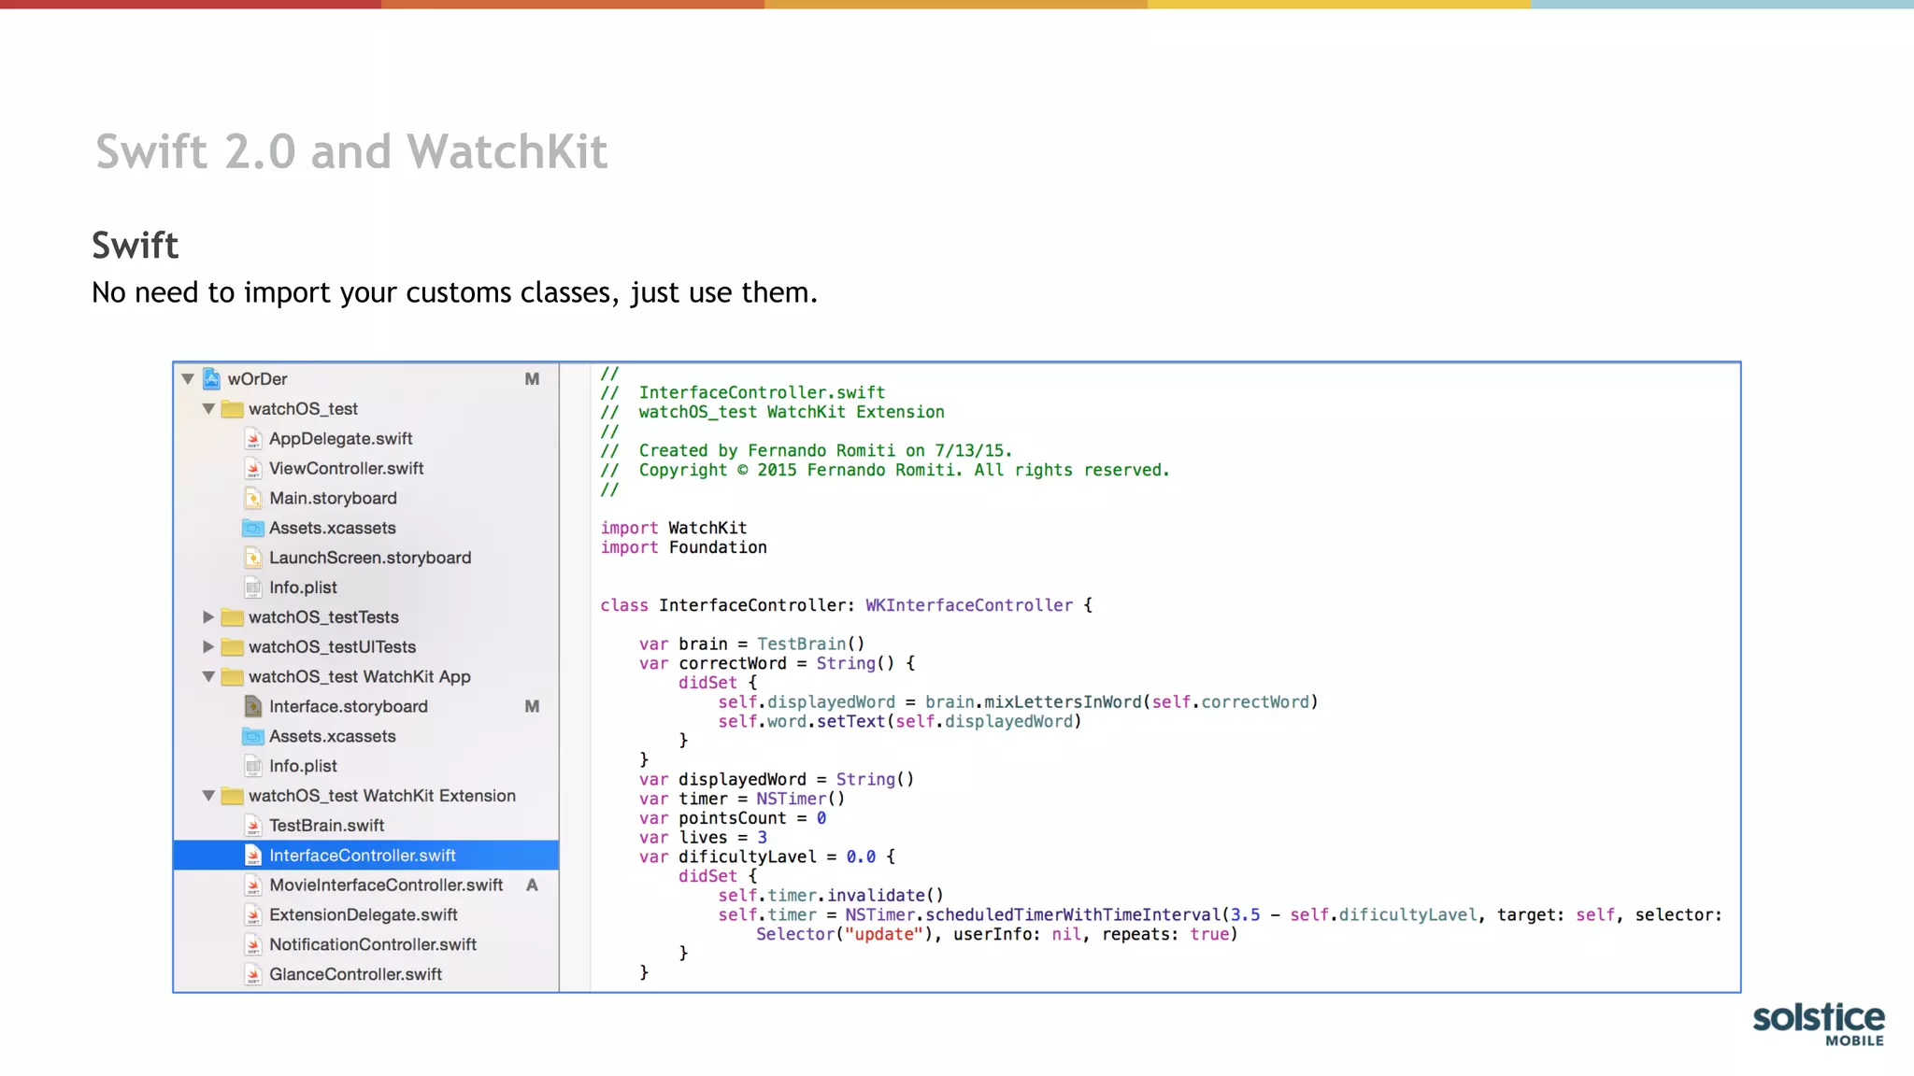Click the Main.storyboard file icon
The height and width of the screenshot is (1076, 1914).
tap(253, 498)
